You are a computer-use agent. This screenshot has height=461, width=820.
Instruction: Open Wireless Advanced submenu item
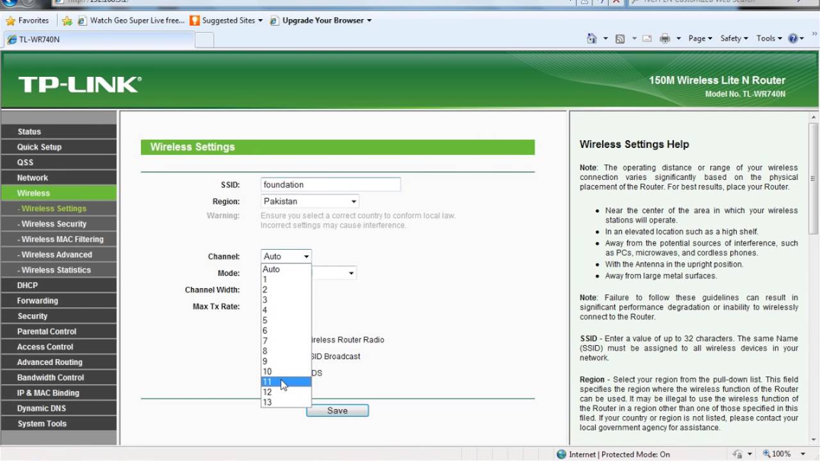coord(58,254)
